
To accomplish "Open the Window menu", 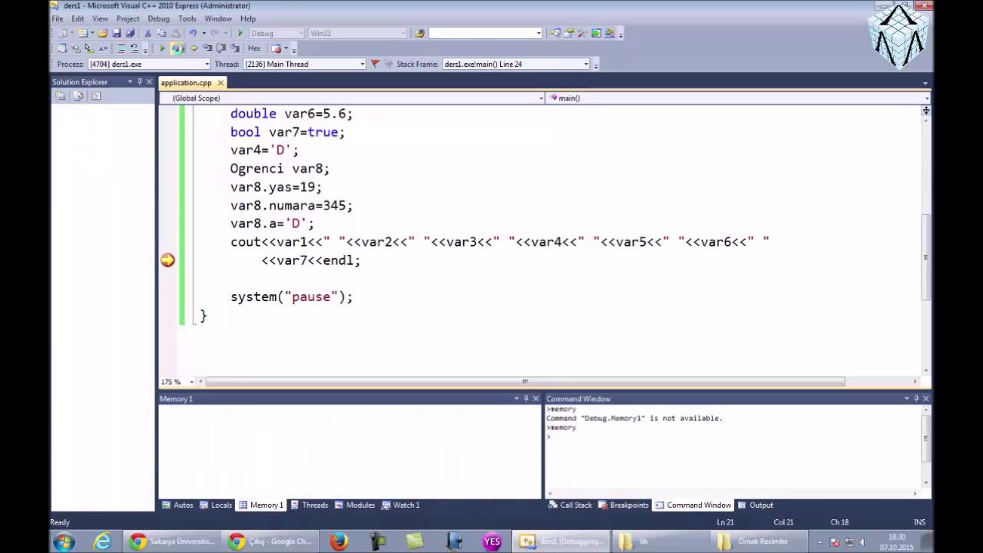I will (x=218, y=18).
